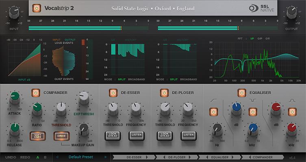
Task: Click the De-Ploser Threshold knob
Action: click(x=165, y=109)
